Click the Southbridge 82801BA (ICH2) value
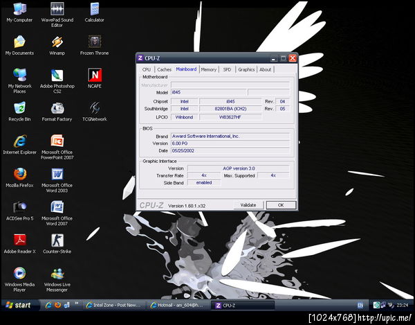 230,109
